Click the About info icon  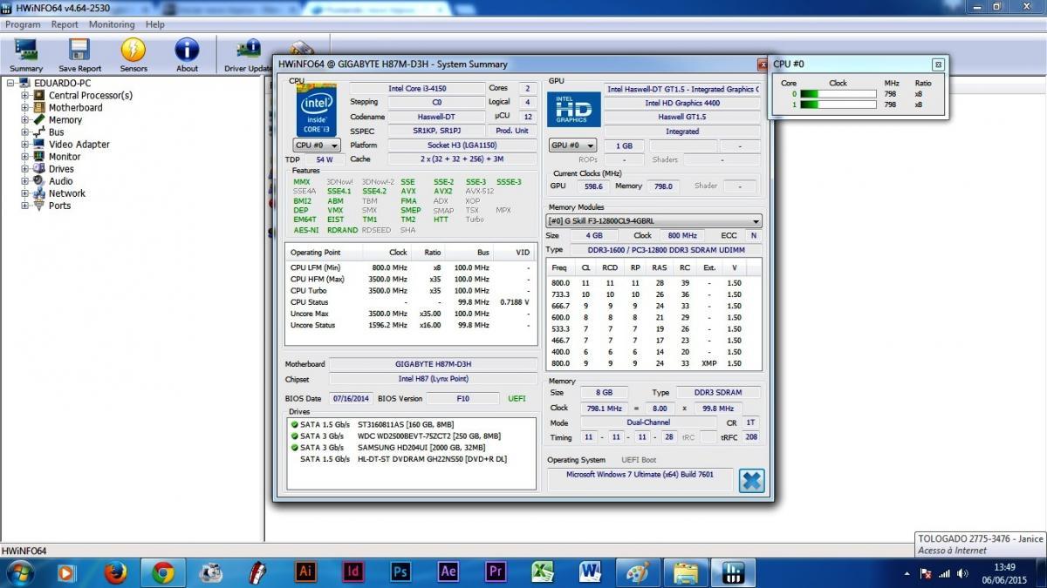[x=187, y=55]
